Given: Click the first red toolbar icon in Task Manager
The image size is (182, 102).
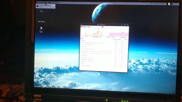Looking at the screenshot, I should [x=81, y=27].
